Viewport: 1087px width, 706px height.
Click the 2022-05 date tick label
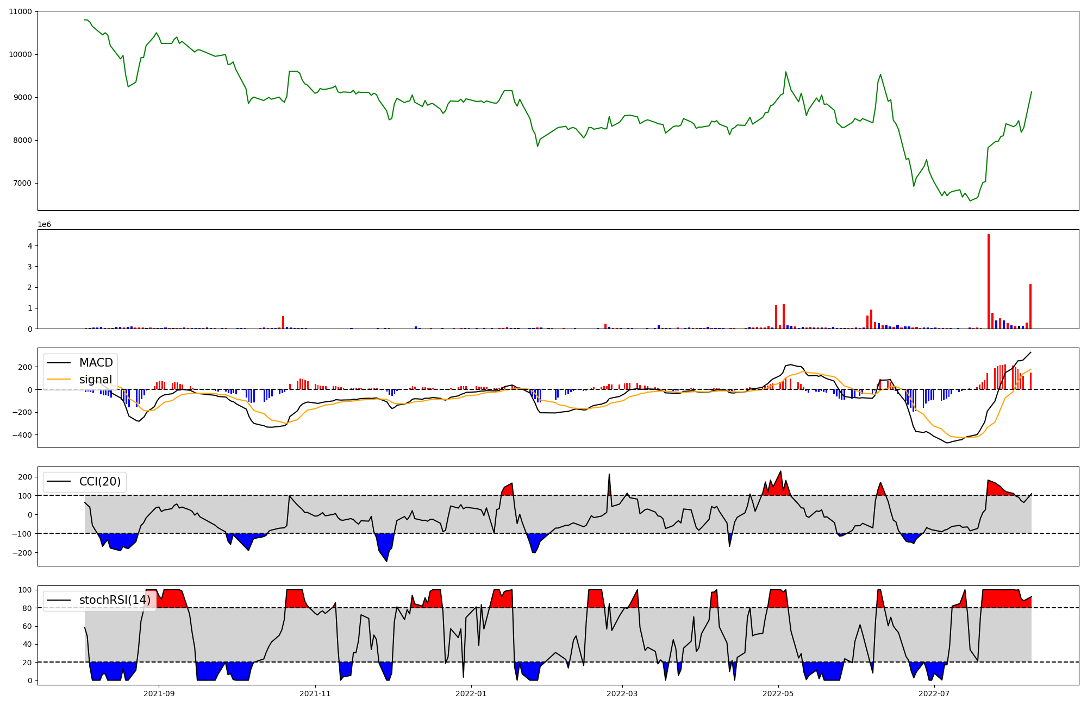coord(778,694)
